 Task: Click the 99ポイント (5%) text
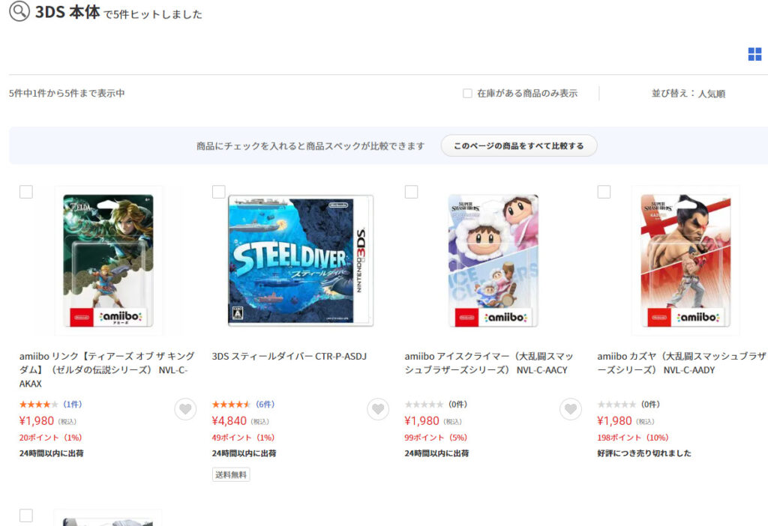(436, 438)
